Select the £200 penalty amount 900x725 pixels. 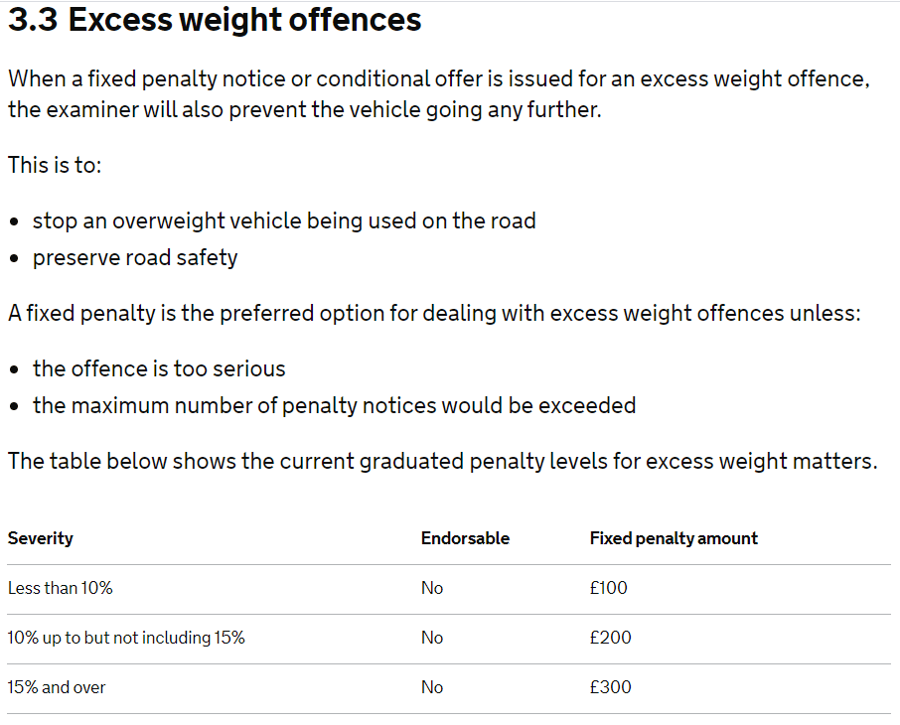[x=610, y=638]
